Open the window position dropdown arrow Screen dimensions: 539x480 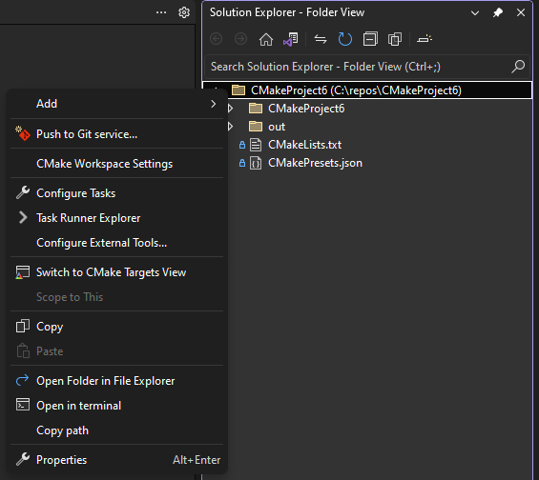tap(475, 13)
